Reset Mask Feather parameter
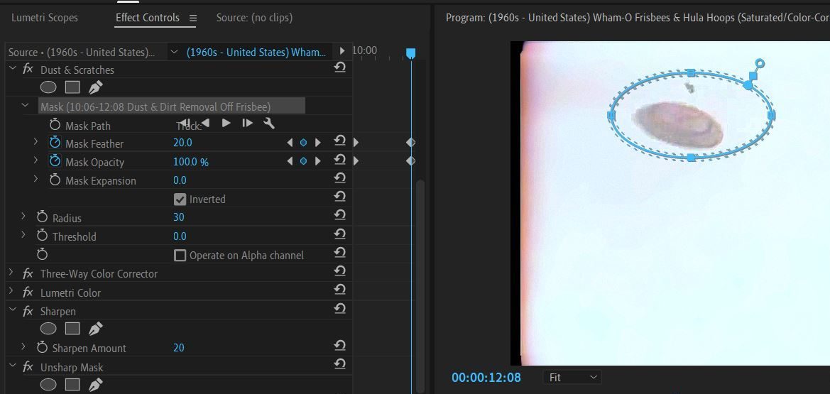Image resolution: width=830 pixels, height=394 pixels. point(340,141)
